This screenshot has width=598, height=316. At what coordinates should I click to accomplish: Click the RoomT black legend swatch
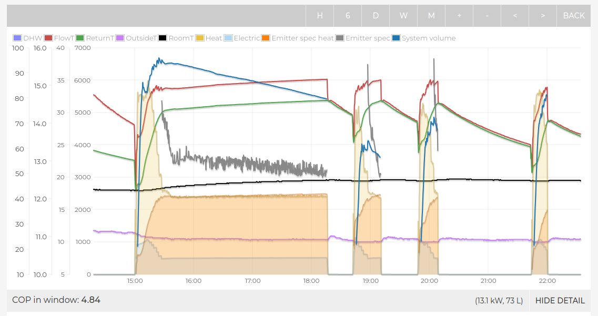163,38
